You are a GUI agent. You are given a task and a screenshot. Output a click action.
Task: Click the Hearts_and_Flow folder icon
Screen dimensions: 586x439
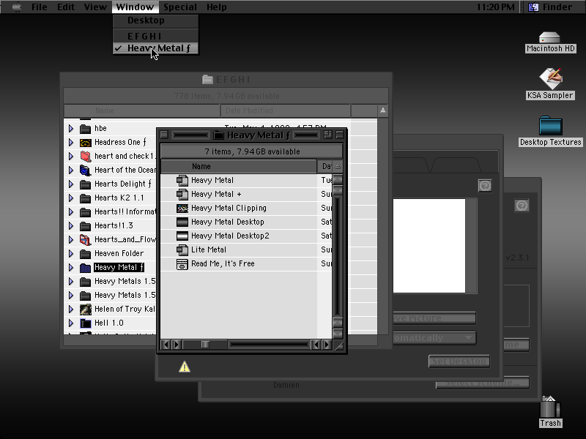click(86, 240)
